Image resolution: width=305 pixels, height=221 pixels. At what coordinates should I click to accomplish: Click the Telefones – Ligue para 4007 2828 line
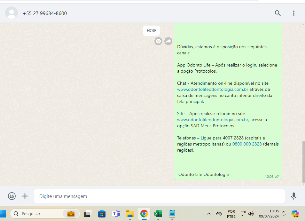tap(221, 138)
